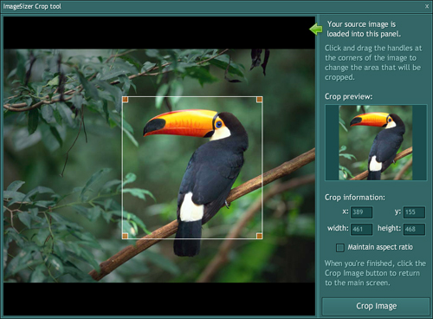Click the width field showing 461
This screenshot has height=319, width=433.
(361, 229)
